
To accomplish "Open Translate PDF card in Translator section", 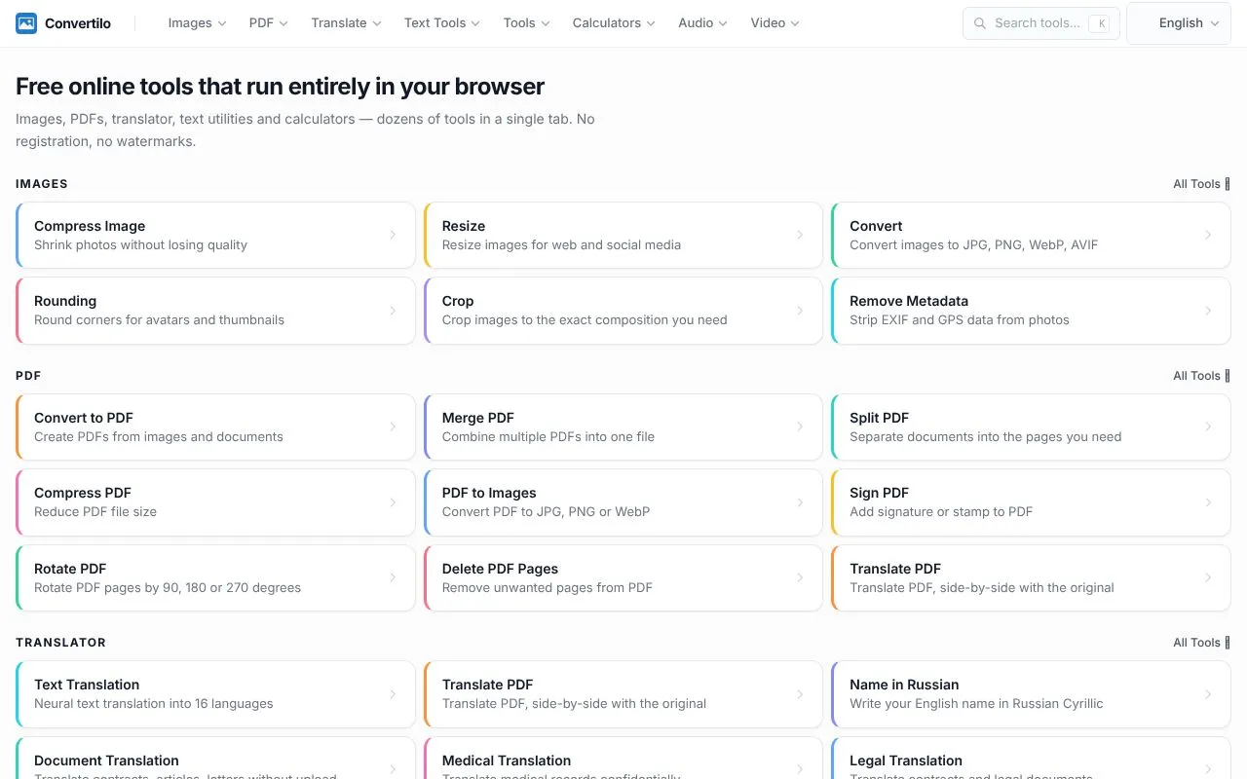I will (623, 694).
